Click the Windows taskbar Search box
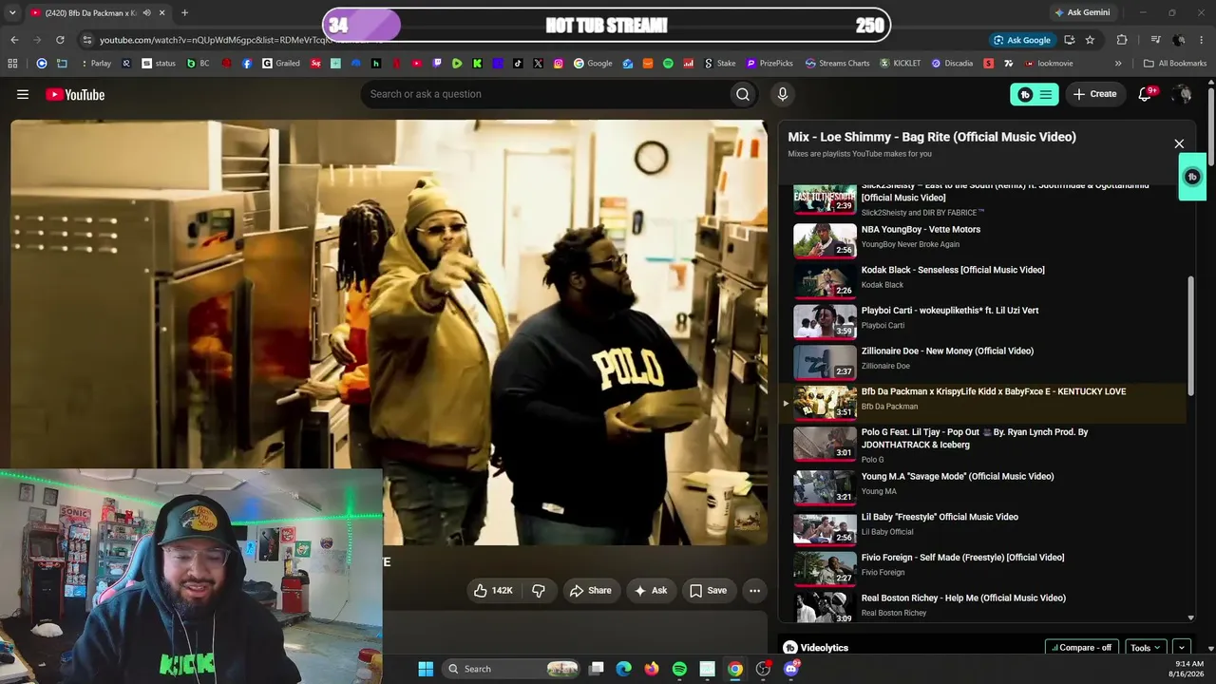This screenshot has width=1216, height=684. (x=513, y=669)
